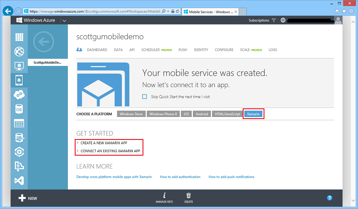Open Subscriptions in the header
This screenshot has width=358, height=209.
[259, 20]
